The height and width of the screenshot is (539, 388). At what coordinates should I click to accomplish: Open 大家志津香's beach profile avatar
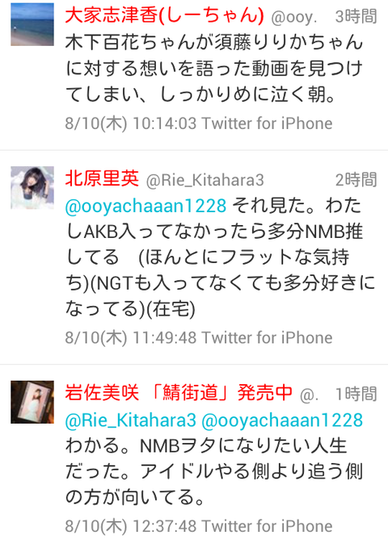[32, 24]
